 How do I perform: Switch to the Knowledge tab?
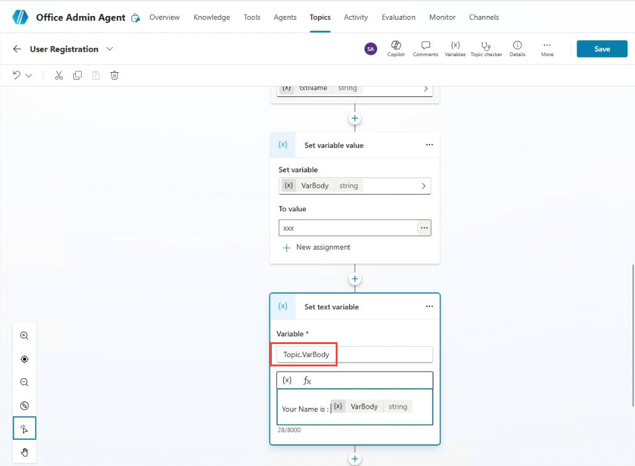pos(212,17)
